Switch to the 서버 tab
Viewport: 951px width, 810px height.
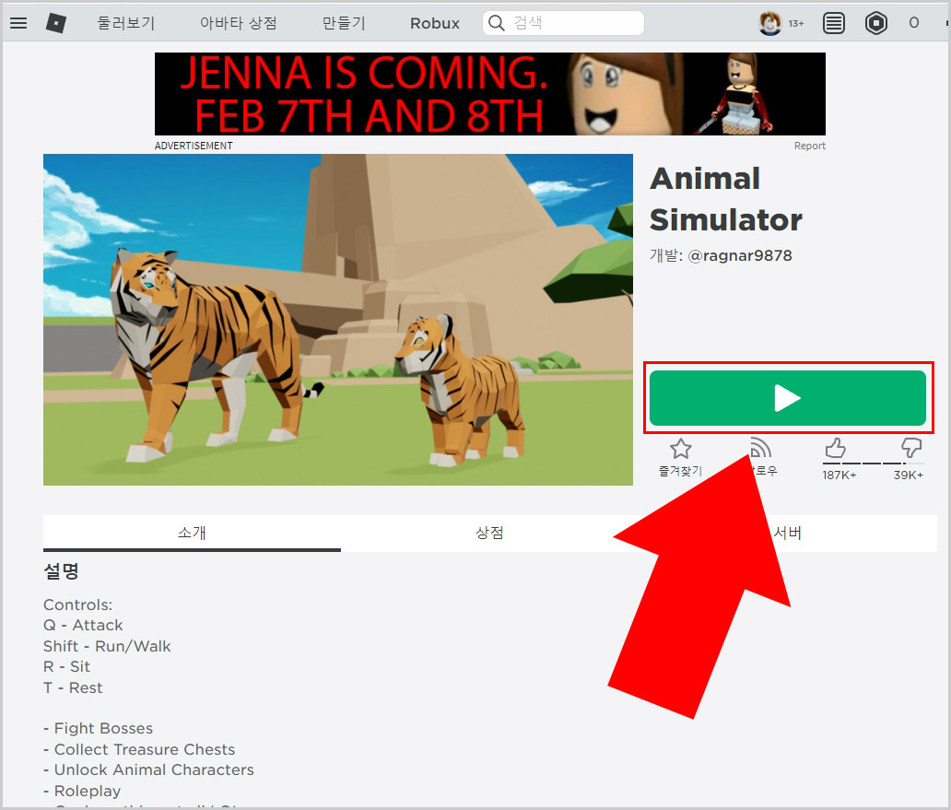[x=787, y=533]
